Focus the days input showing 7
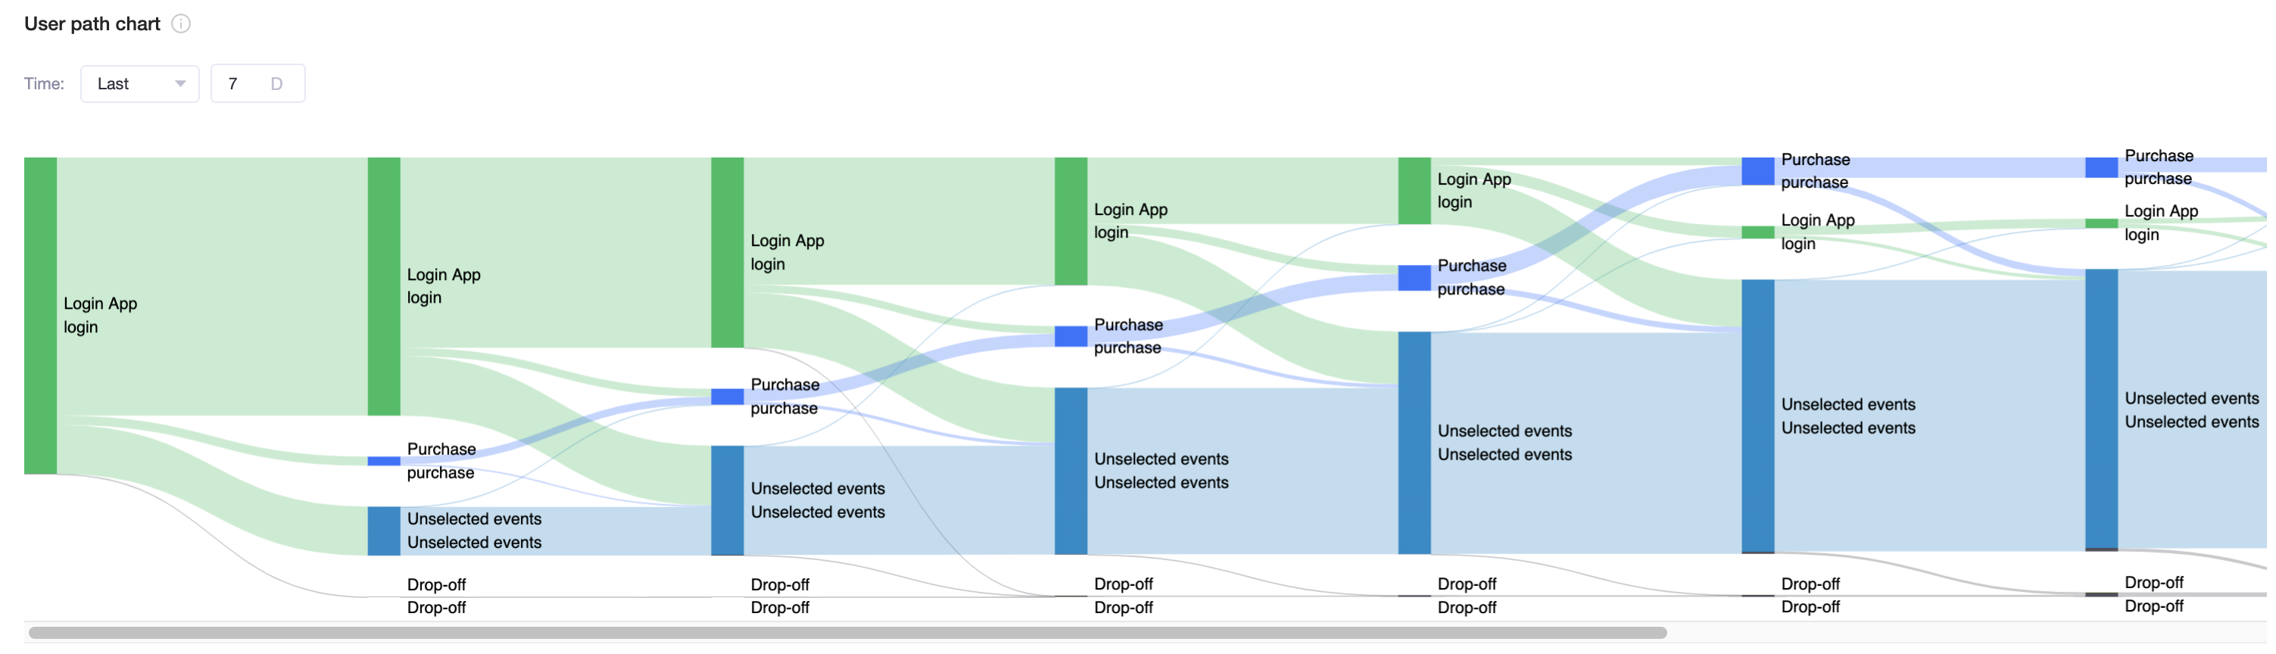2276x654 pixels. tap(258, 84)
